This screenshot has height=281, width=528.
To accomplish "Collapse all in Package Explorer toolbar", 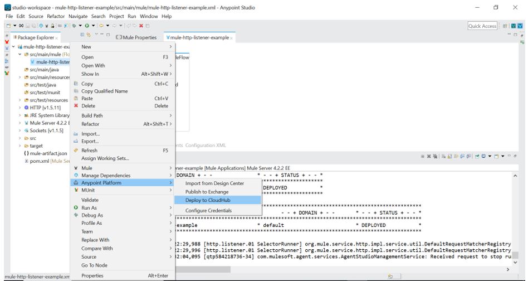I will pos(82,35).
